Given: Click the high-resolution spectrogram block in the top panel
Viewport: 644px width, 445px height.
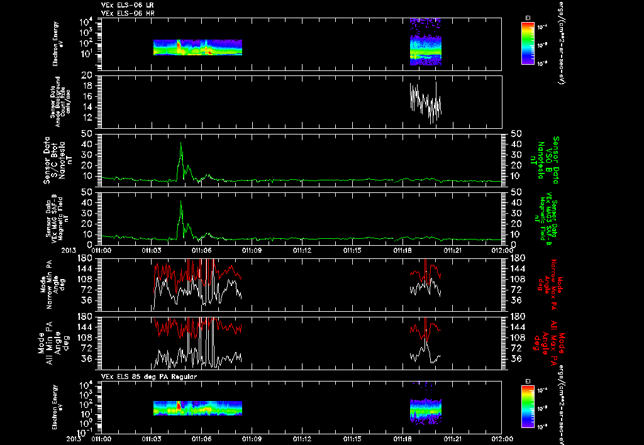Looking at the screenshot, I should [426, 41].
